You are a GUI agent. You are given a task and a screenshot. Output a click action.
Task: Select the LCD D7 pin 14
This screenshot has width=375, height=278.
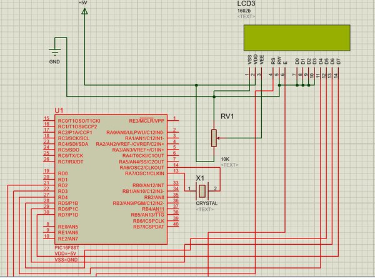[338, 72]
